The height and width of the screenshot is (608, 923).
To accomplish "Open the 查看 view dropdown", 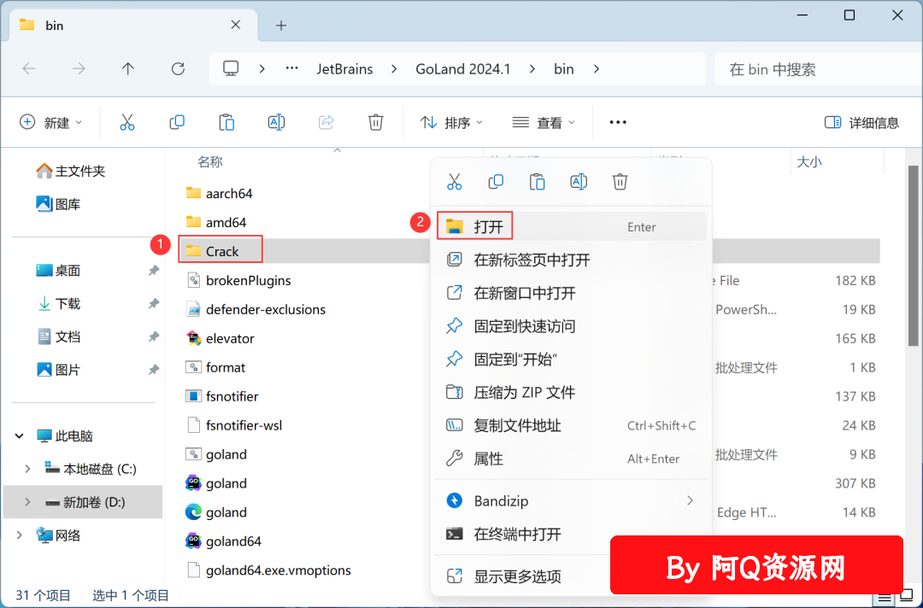I will coord(544,122).
